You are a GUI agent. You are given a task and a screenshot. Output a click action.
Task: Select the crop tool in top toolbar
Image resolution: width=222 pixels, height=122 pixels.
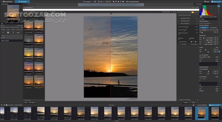coord(114,2)
